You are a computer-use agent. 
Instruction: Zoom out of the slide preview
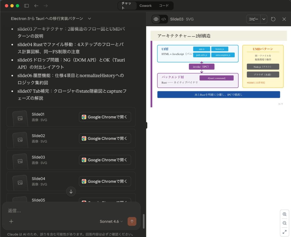click(x=284, y=223)
